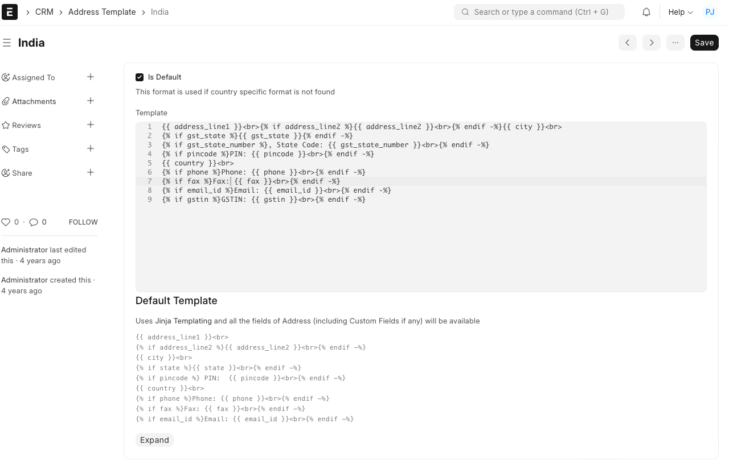
Task: Click the ERPNext logo in the top bar
Action: tap(10, 12)
